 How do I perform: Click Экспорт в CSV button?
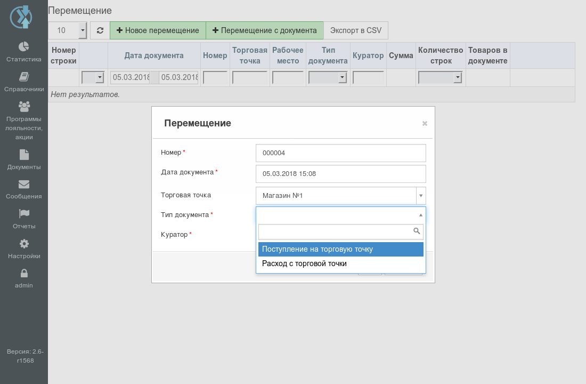(x=356, y=30)
